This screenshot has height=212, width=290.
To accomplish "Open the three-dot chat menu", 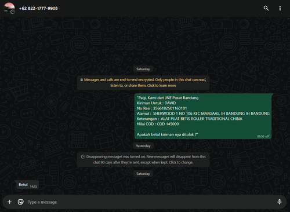I will click(280, 8).
